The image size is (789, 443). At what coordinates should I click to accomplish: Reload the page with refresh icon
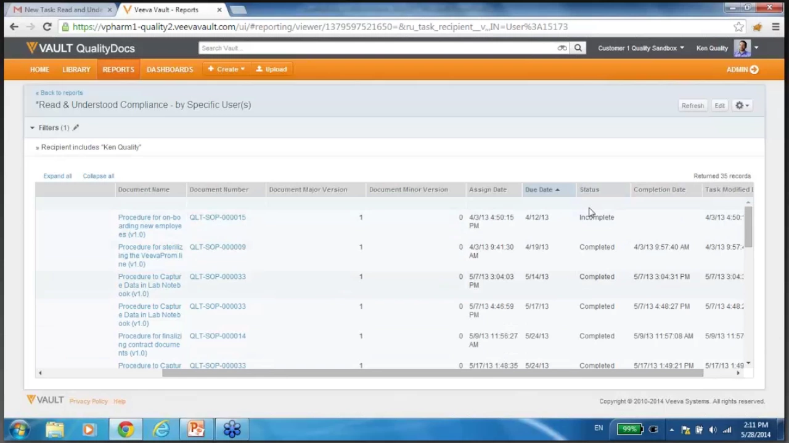[47, 26]
